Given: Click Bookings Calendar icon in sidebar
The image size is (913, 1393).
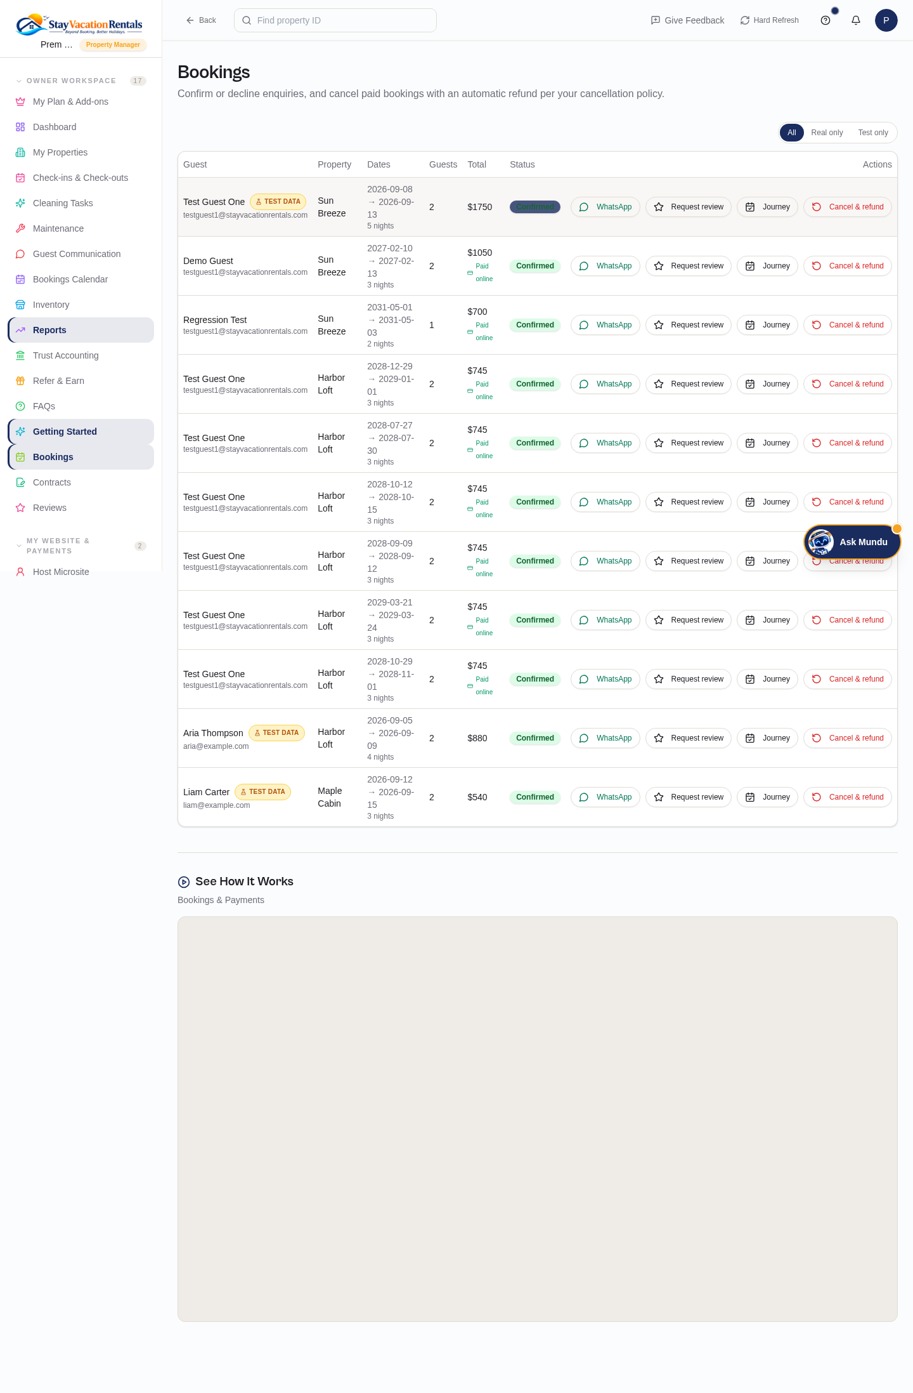Looking at the screenshot, I should [20, 279].
